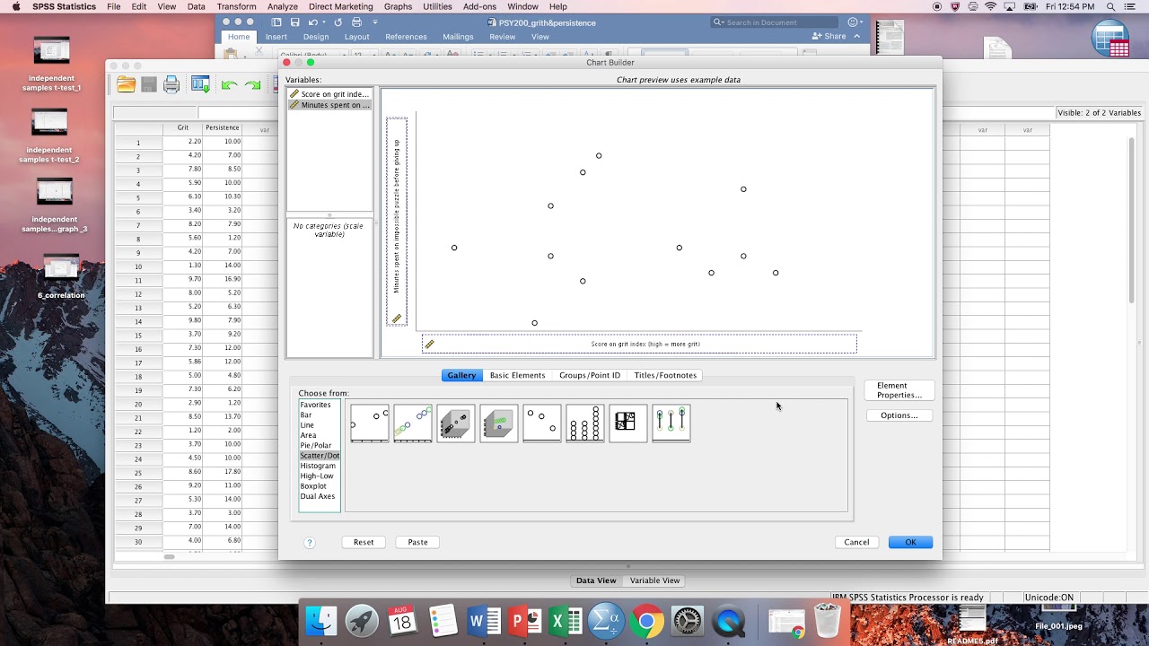
Task: Click the SPSS Recall recent dialogs icon
Action: pyautogui.click(x=200, y=85)
